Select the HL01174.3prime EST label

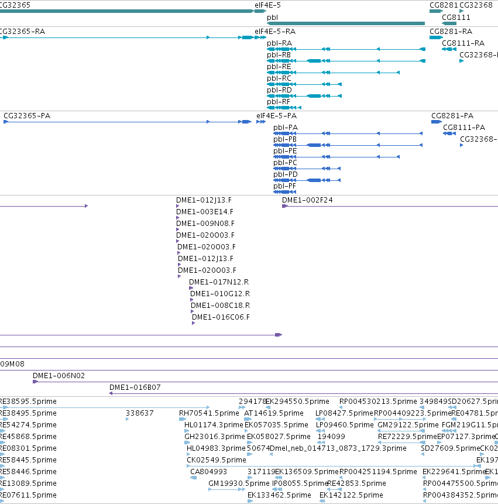click(x=214, y=425)
